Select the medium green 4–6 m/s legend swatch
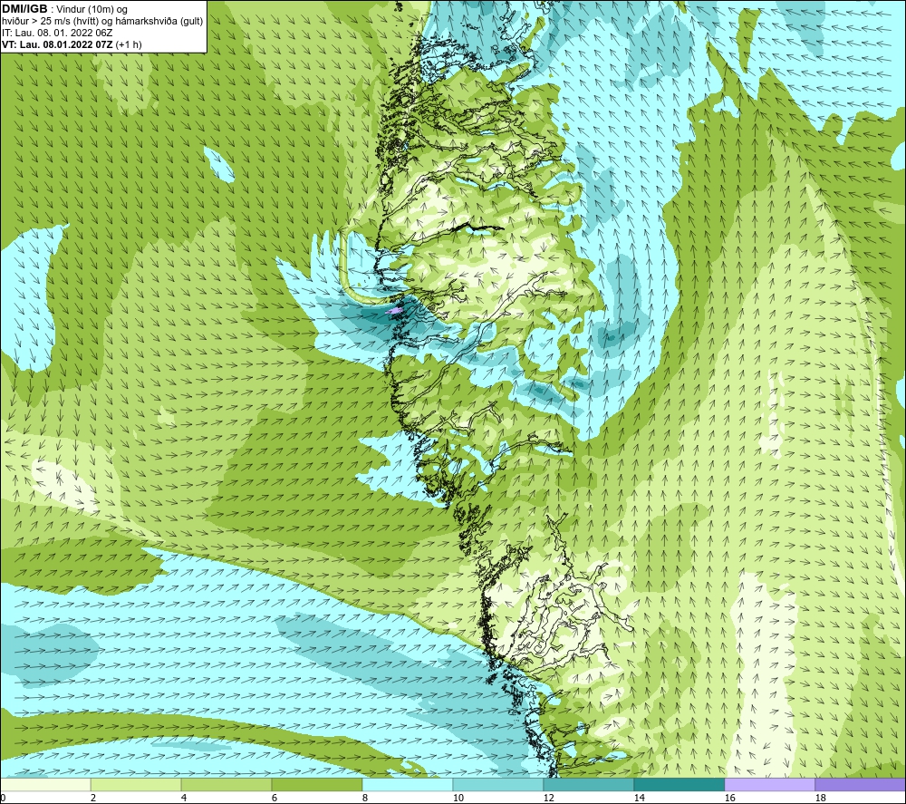 point(226,784)
